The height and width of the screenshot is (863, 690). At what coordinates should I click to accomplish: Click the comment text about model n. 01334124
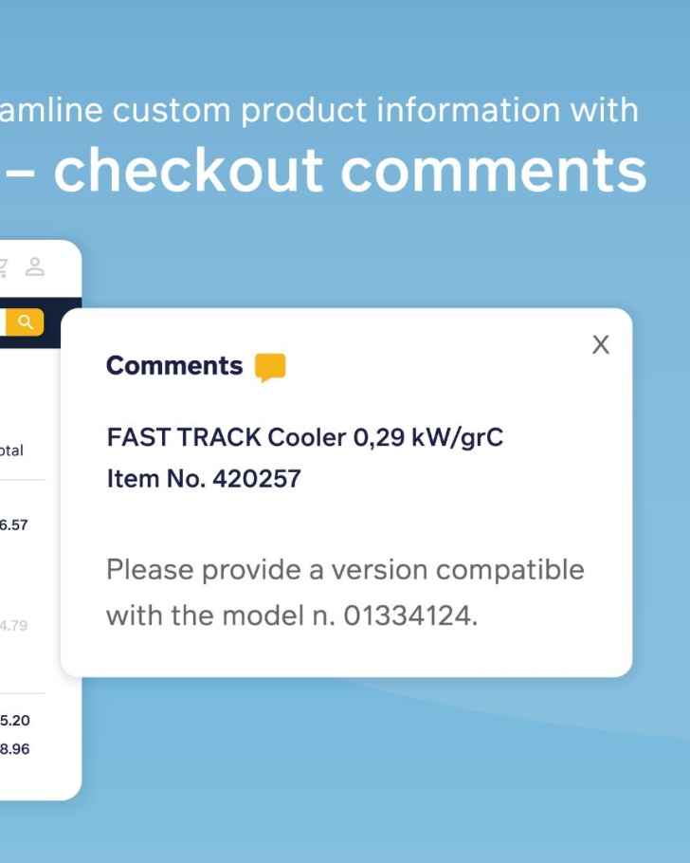pyautogui.click(x=345, y=588)
